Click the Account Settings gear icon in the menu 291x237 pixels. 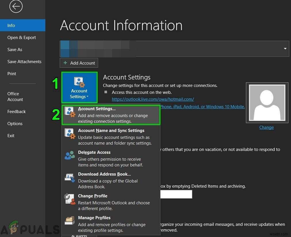[x=70, y=111]
